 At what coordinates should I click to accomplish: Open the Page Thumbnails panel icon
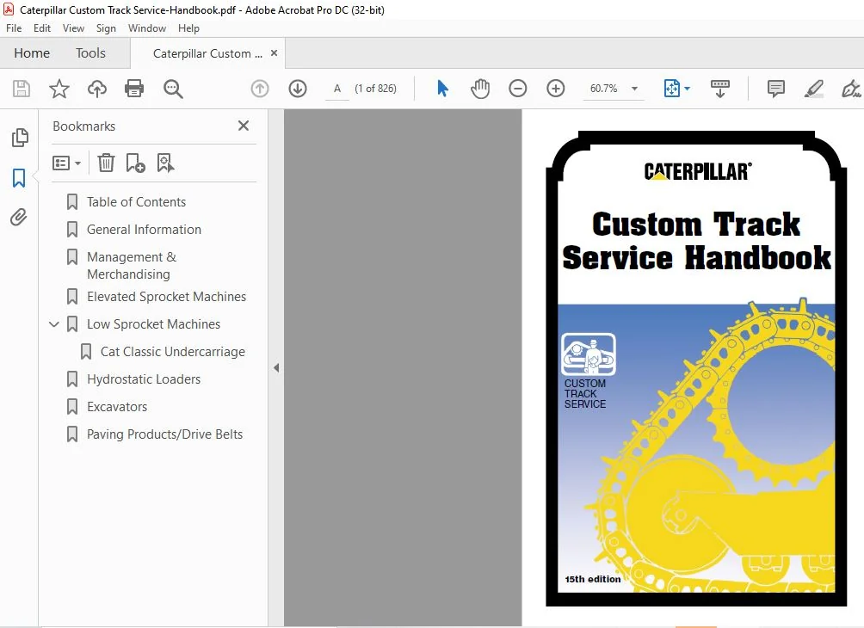[20, 138]
